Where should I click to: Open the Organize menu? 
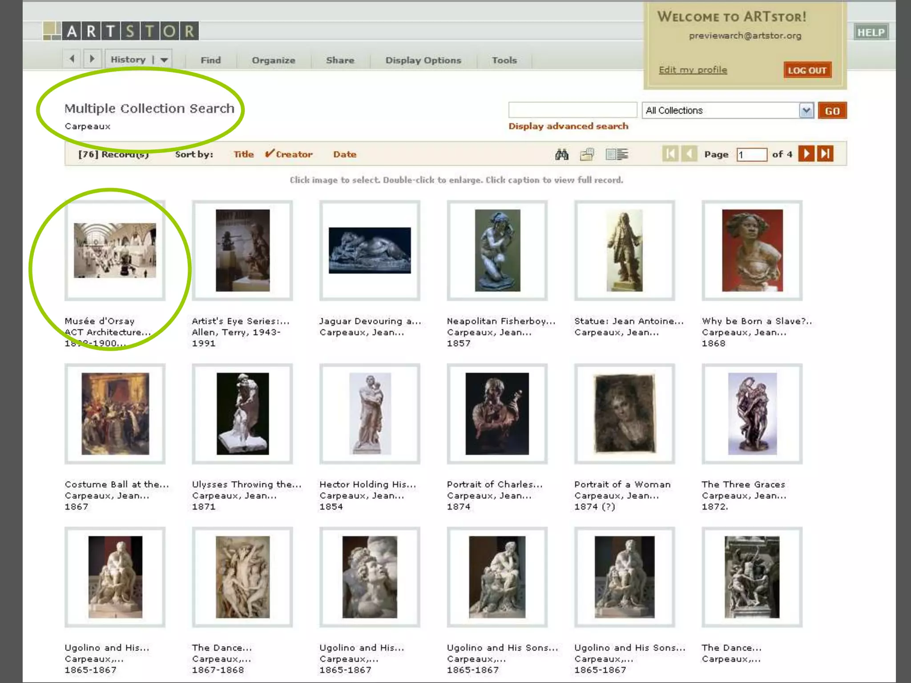click(x=273, y=60)
